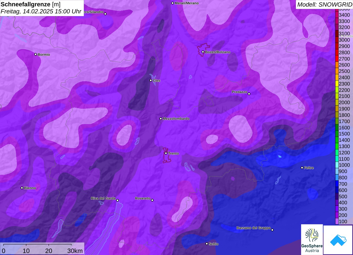Click the 10 scale bar tick label
The height and width of the screenshot is (255, 353).
tap(26, 251)
